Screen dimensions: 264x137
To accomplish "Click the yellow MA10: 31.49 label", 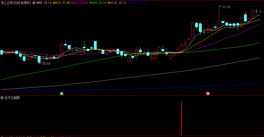I will (x=61, y=3).
